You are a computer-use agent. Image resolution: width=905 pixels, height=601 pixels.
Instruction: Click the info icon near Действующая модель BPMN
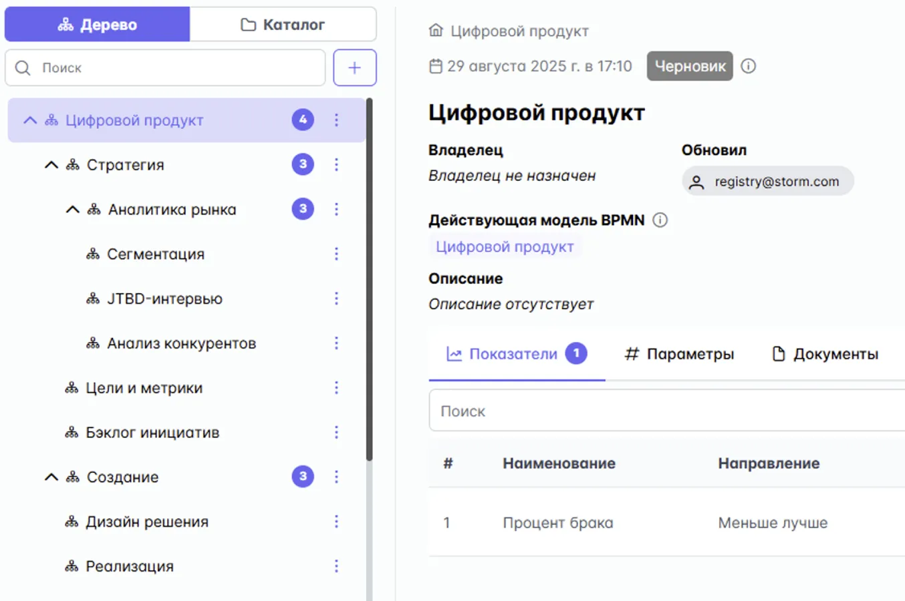659,219
